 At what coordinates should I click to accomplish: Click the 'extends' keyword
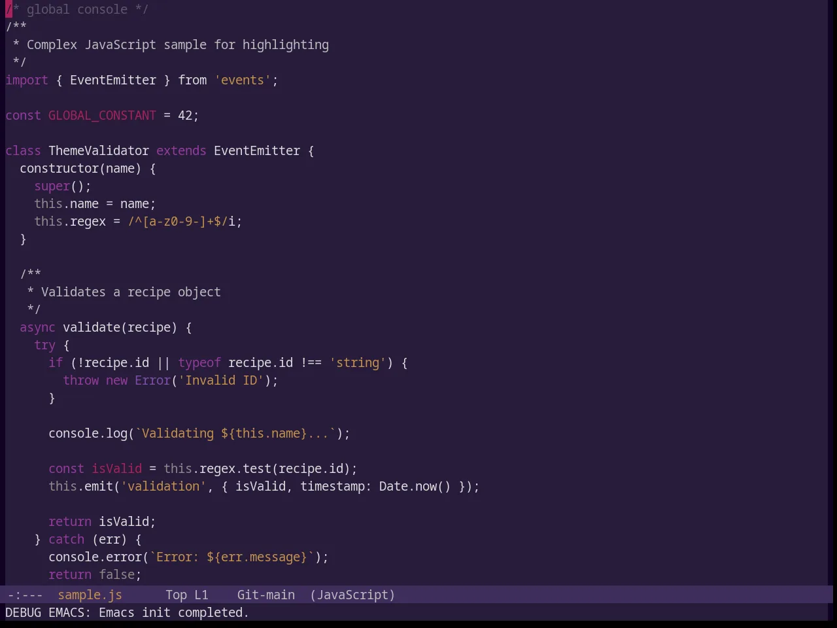point(181,151)
